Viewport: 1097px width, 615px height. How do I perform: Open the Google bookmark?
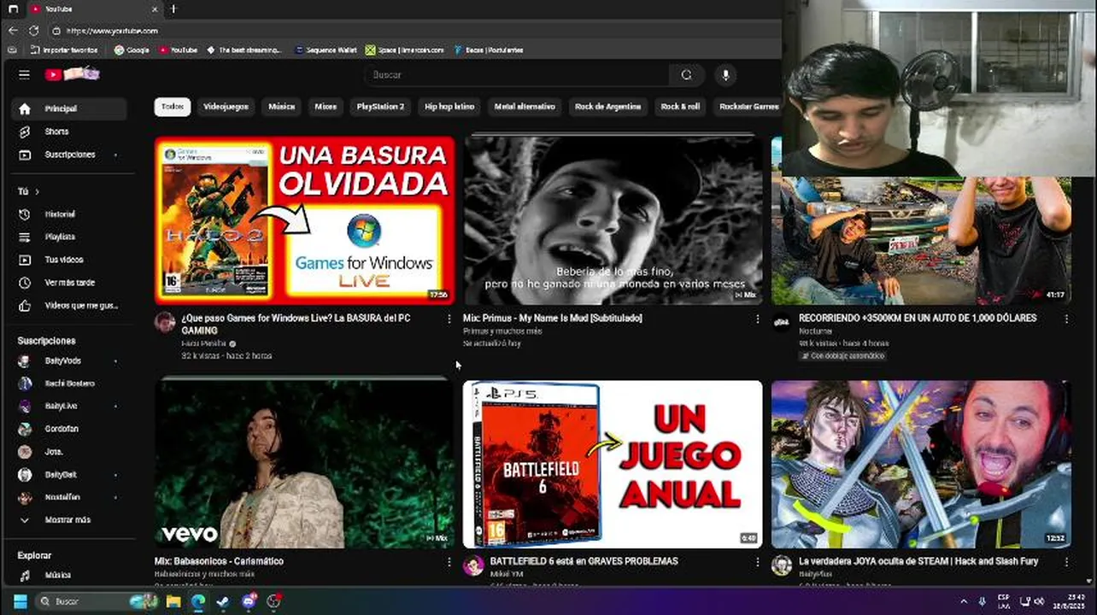132,50
